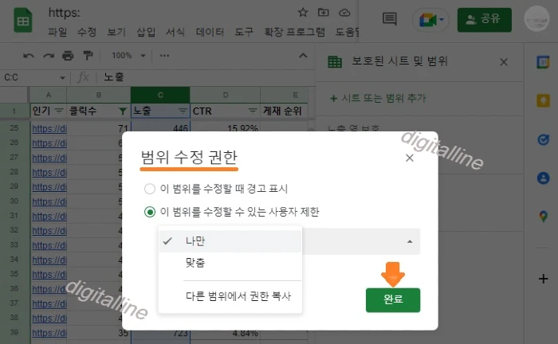Open Google Keep in side bar
558x344 pixels.
[x=543, y=100]
